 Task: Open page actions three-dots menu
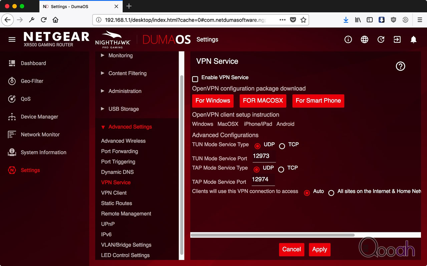click(x=283, y=20)
